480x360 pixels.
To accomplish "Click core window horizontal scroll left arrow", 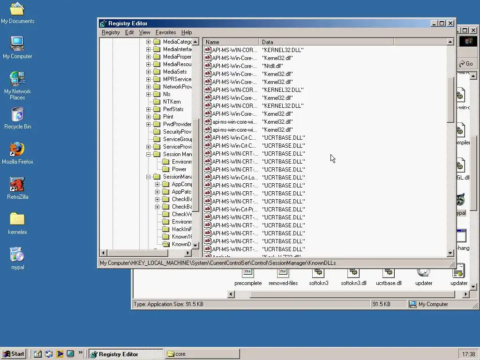I will (231, 294).
